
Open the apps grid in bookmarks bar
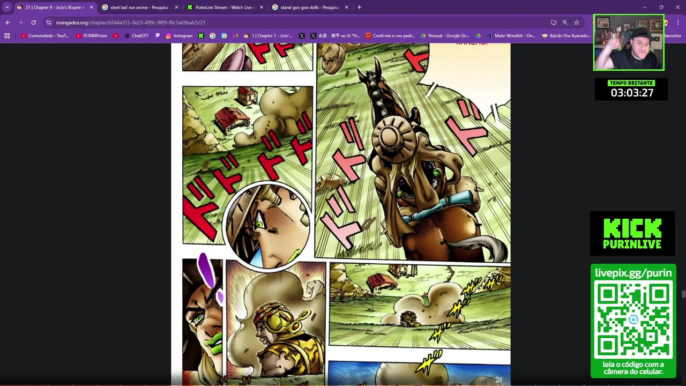[x=7, y=36]
